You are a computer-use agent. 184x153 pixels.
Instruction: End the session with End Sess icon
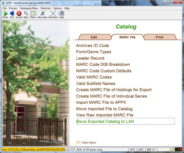tap(53, 14)
